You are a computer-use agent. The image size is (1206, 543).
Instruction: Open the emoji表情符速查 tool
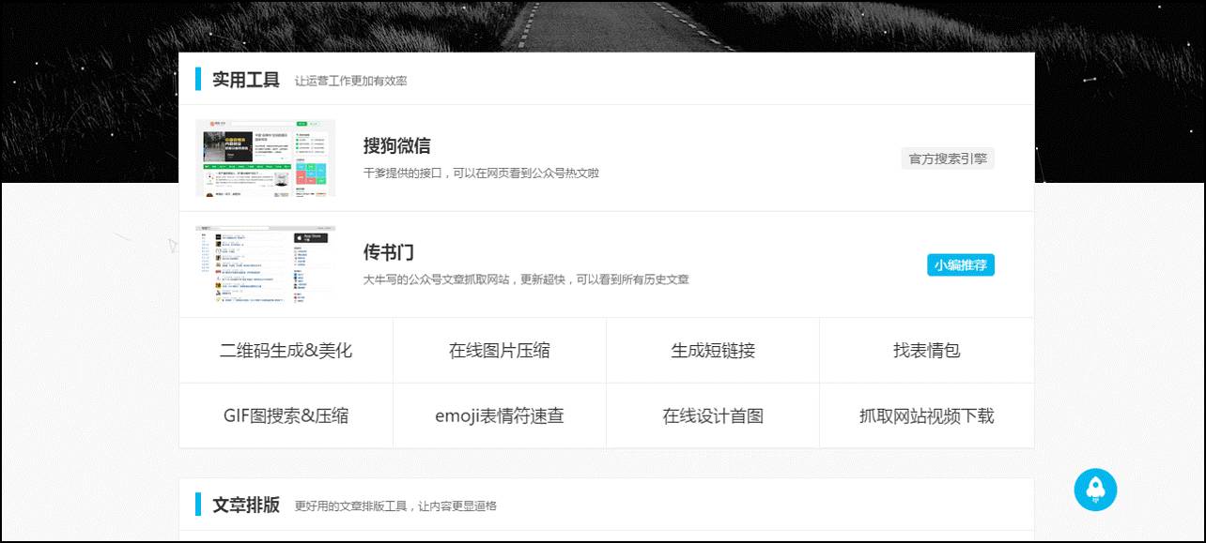point(499,415)
